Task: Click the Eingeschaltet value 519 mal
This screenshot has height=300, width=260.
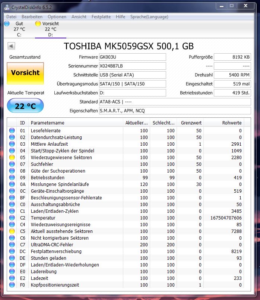Action: pyautogui.click(x=232, y=84)
